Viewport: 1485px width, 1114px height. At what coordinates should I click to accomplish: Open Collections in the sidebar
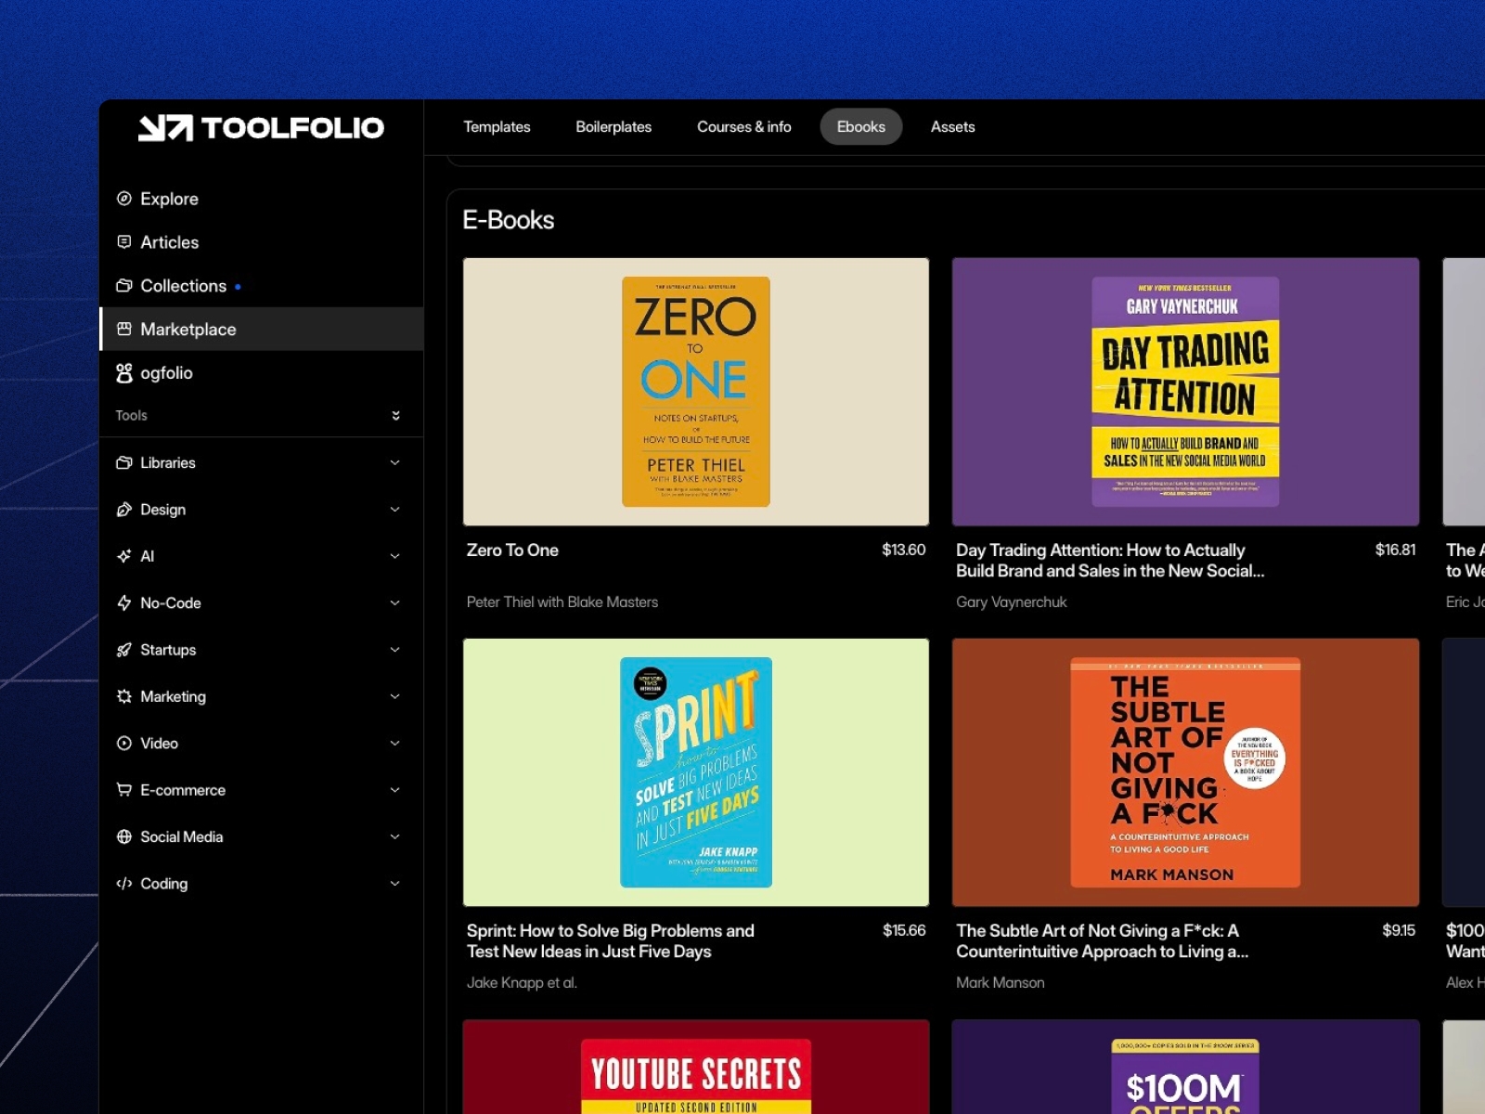pyautogui.click(x=261, y=286)
